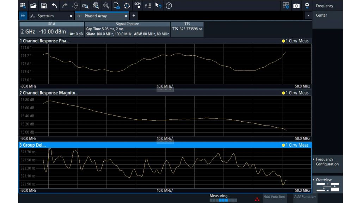
Task: Save with the floppy disk icon
Action: (x=44, y=5)
